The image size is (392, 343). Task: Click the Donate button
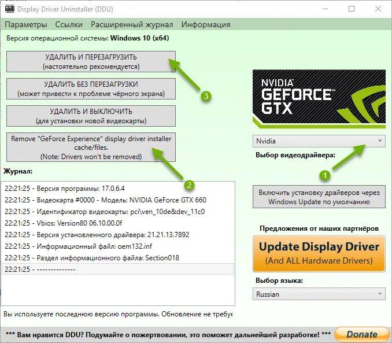coord(362,334)
